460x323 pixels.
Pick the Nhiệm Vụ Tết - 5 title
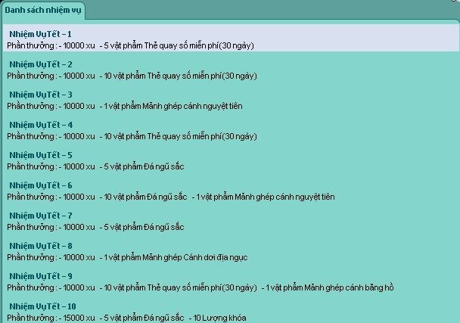[x=41, y=155]
